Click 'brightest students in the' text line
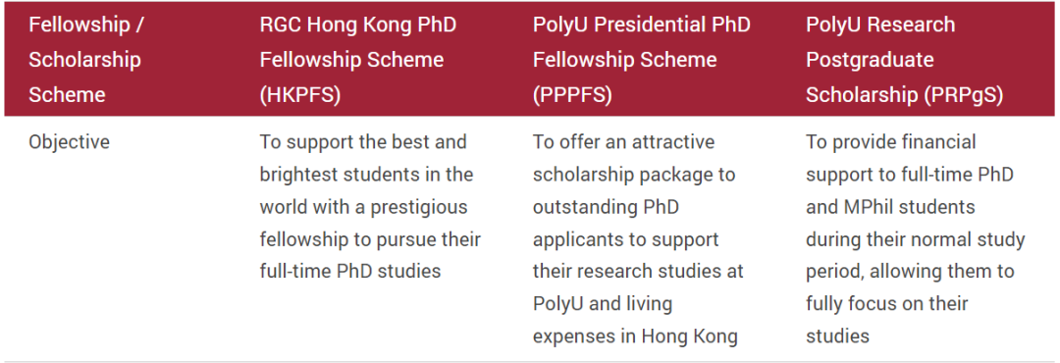The image size is (1060, 363). 366,175
